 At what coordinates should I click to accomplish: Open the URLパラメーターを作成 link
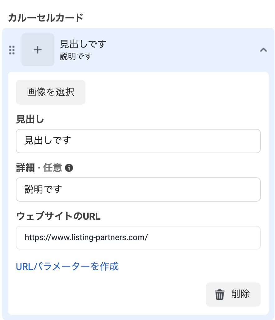(x=67, y=266)
